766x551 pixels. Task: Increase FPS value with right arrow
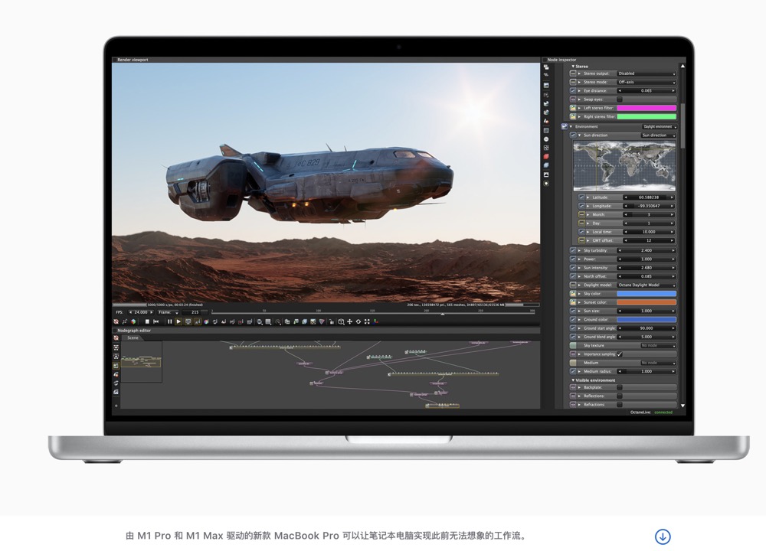(152, 312)
